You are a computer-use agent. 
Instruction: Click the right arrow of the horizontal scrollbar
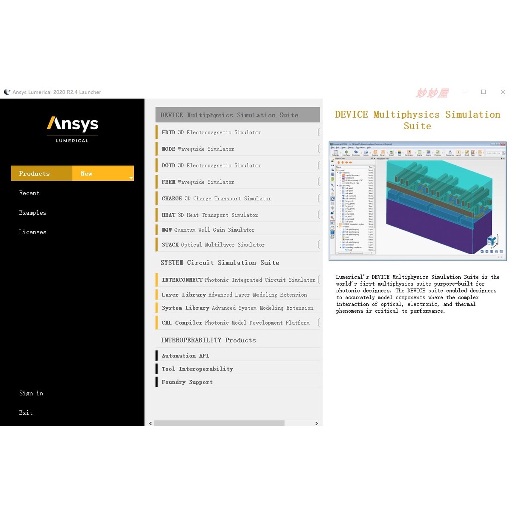316,423
